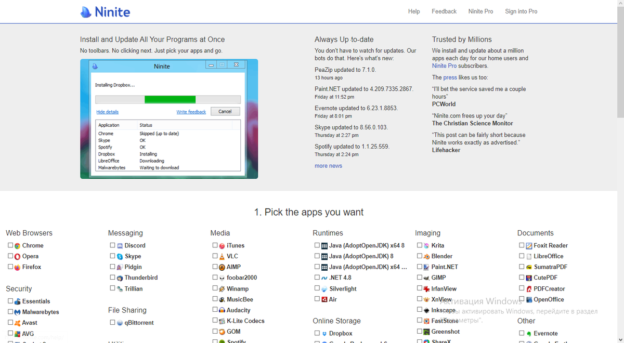Follow the Ninite Pro subscribers link
Screen dimensions: 624x343
444,66
